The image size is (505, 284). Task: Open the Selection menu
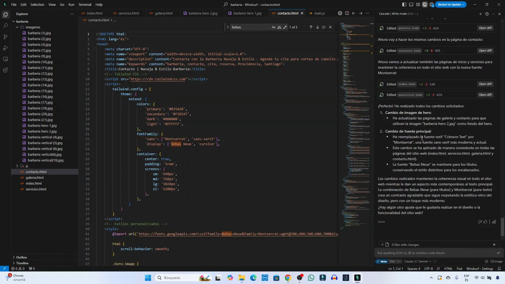37,5
